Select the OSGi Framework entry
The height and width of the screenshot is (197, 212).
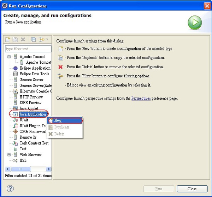33,132
